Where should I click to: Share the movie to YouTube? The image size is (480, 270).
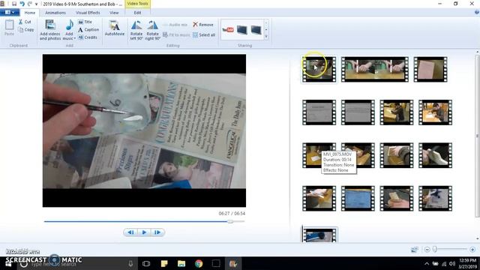[x=228, y=30]
